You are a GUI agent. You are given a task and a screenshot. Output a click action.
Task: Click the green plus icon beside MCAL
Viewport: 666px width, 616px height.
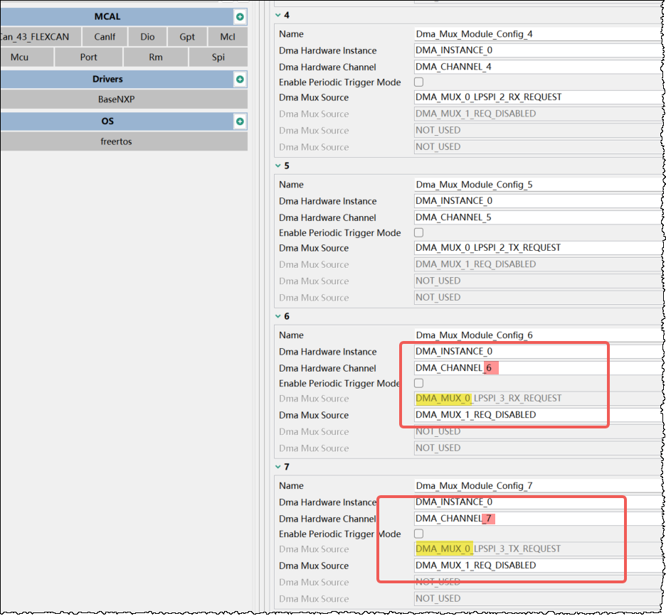(x=240, y=16)
